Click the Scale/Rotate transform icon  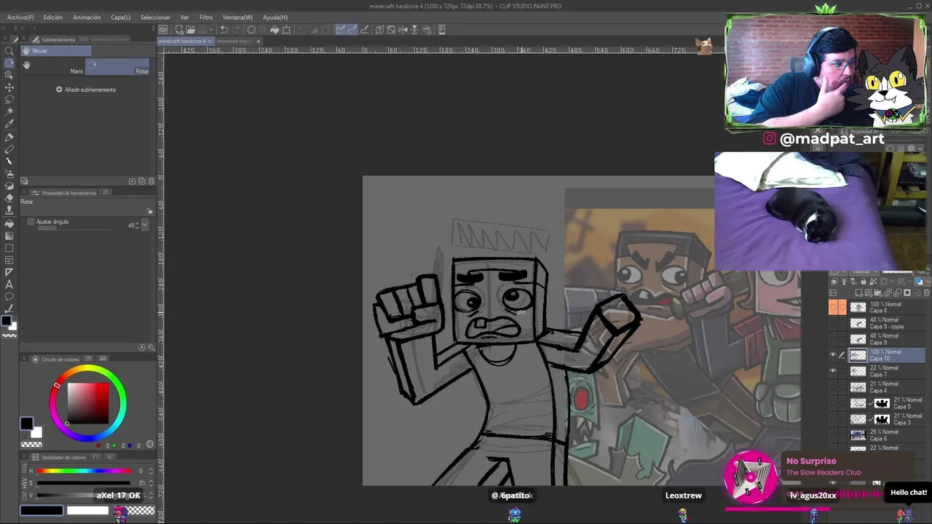click(286, 30)
